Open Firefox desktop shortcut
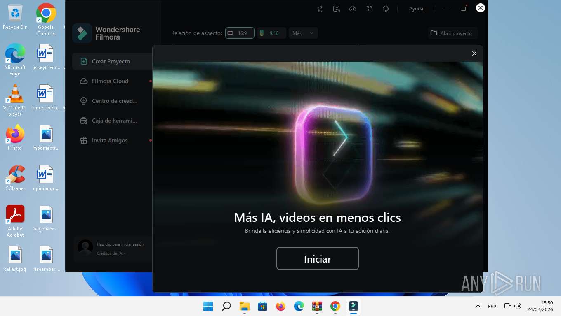The width and height of the screenshot is (561, 316). [15, 137]
